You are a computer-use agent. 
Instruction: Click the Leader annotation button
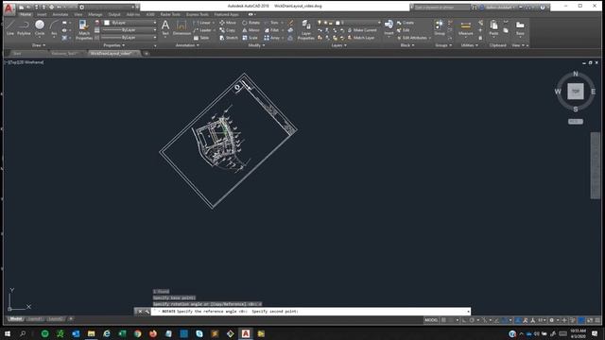point(203,30)
